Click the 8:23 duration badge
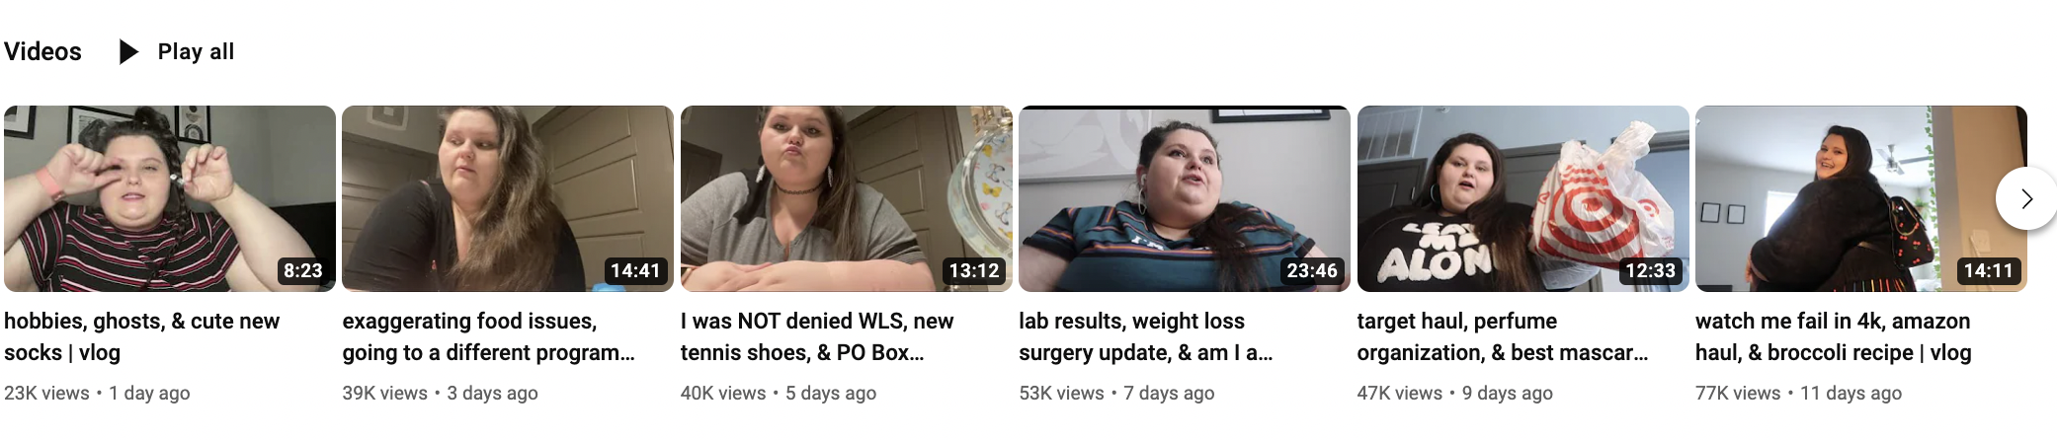The height and width of the screenshot is (440, 2057). tap(303, 270)
